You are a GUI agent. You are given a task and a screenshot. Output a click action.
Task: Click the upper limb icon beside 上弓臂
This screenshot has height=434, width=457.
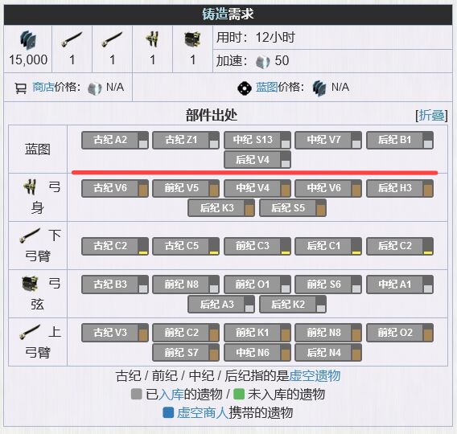tap(30, 332)
